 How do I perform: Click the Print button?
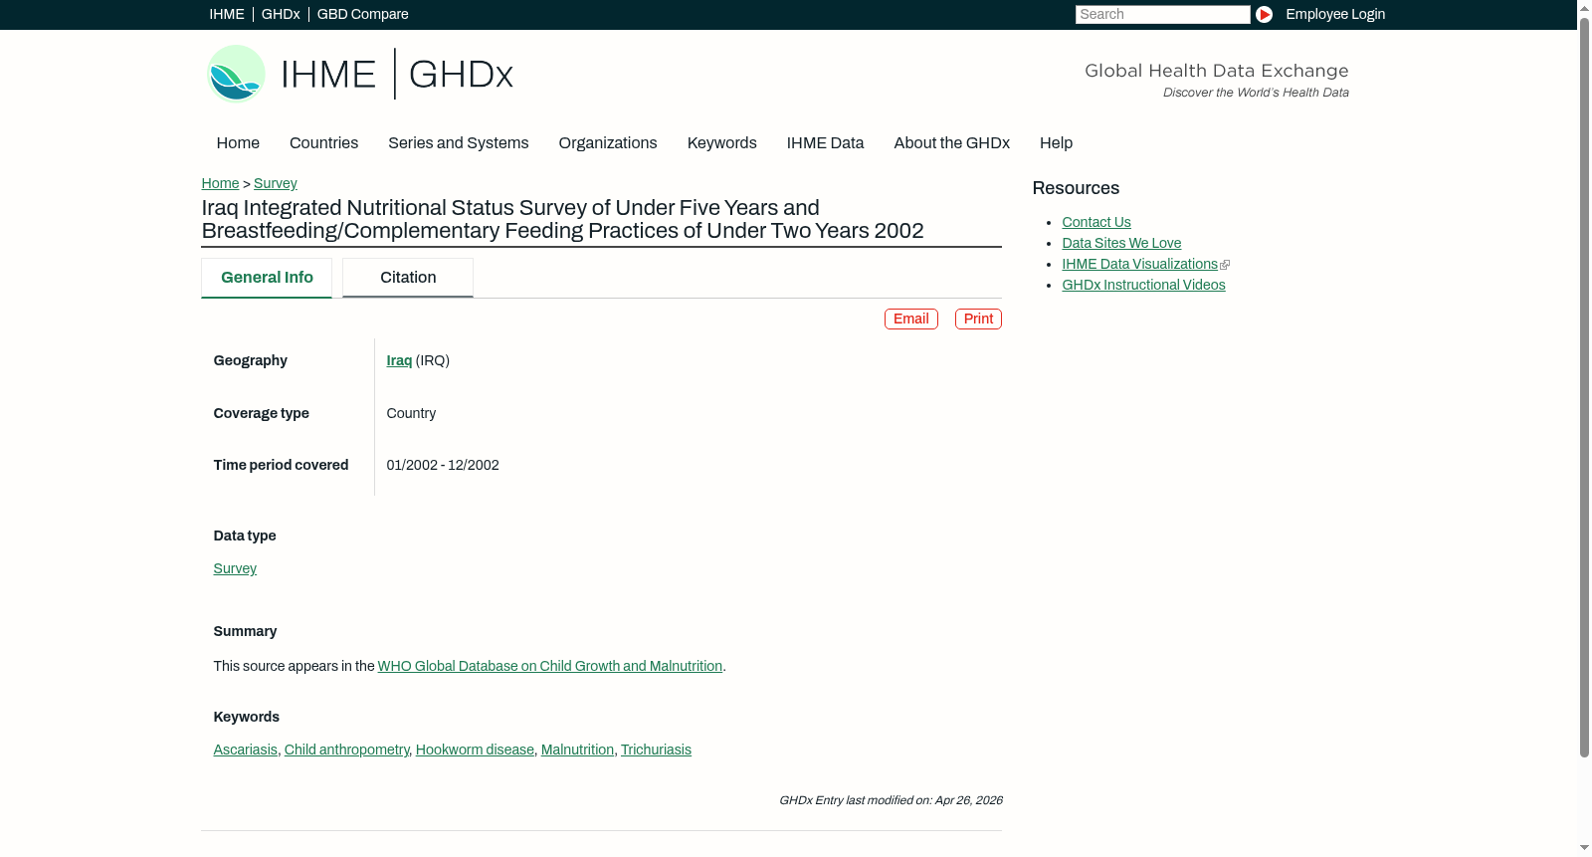978,319
